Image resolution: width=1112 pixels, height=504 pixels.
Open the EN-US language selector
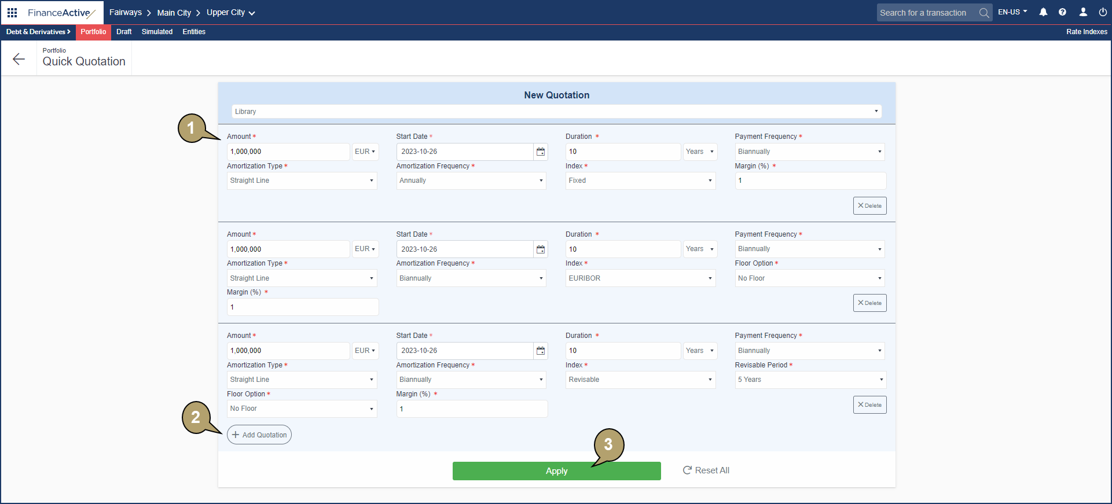(x=1012, y=12)
